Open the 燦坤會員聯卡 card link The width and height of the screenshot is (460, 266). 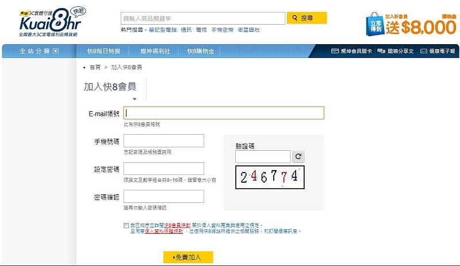pyautogui.click(x=351, y=51)
